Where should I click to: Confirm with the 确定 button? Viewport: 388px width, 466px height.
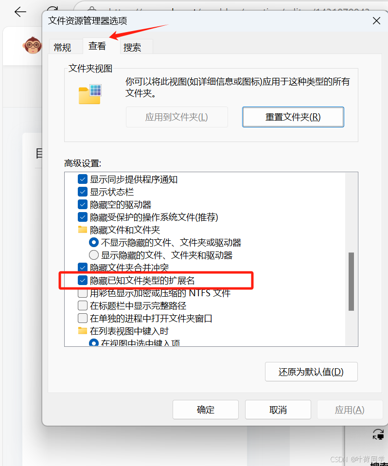(206, 410)
